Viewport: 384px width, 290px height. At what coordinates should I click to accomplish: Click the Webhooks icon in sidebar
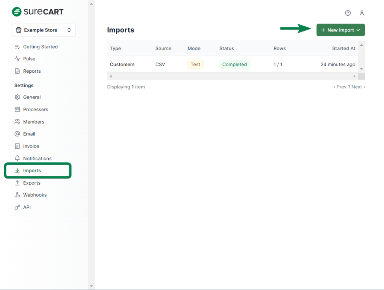pos(17,195)
